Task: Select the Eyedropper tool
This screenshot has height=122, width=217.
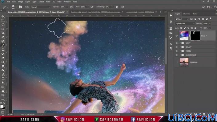Action: [3, 37]
